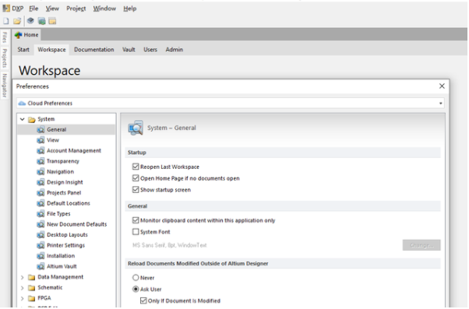Toggle Only If Document Is Modified checkbox
This screenshot has width=469, height=309.
tap(143, 300)
